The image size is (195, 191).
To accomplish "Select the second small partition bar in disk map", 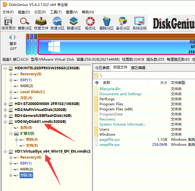I will pyautogui.click(x=32, y=44).
